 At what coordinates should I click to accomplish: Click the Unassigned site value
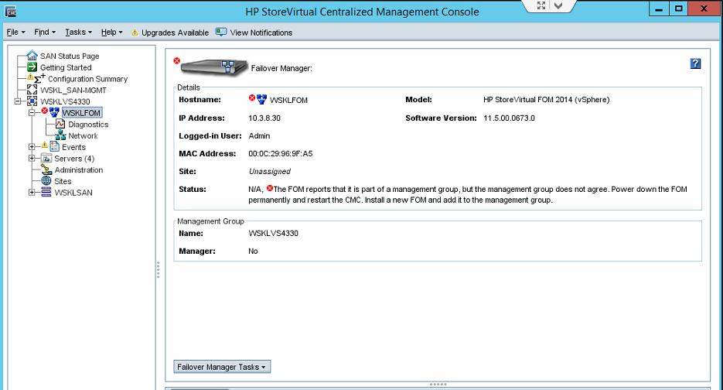[270, 172]
